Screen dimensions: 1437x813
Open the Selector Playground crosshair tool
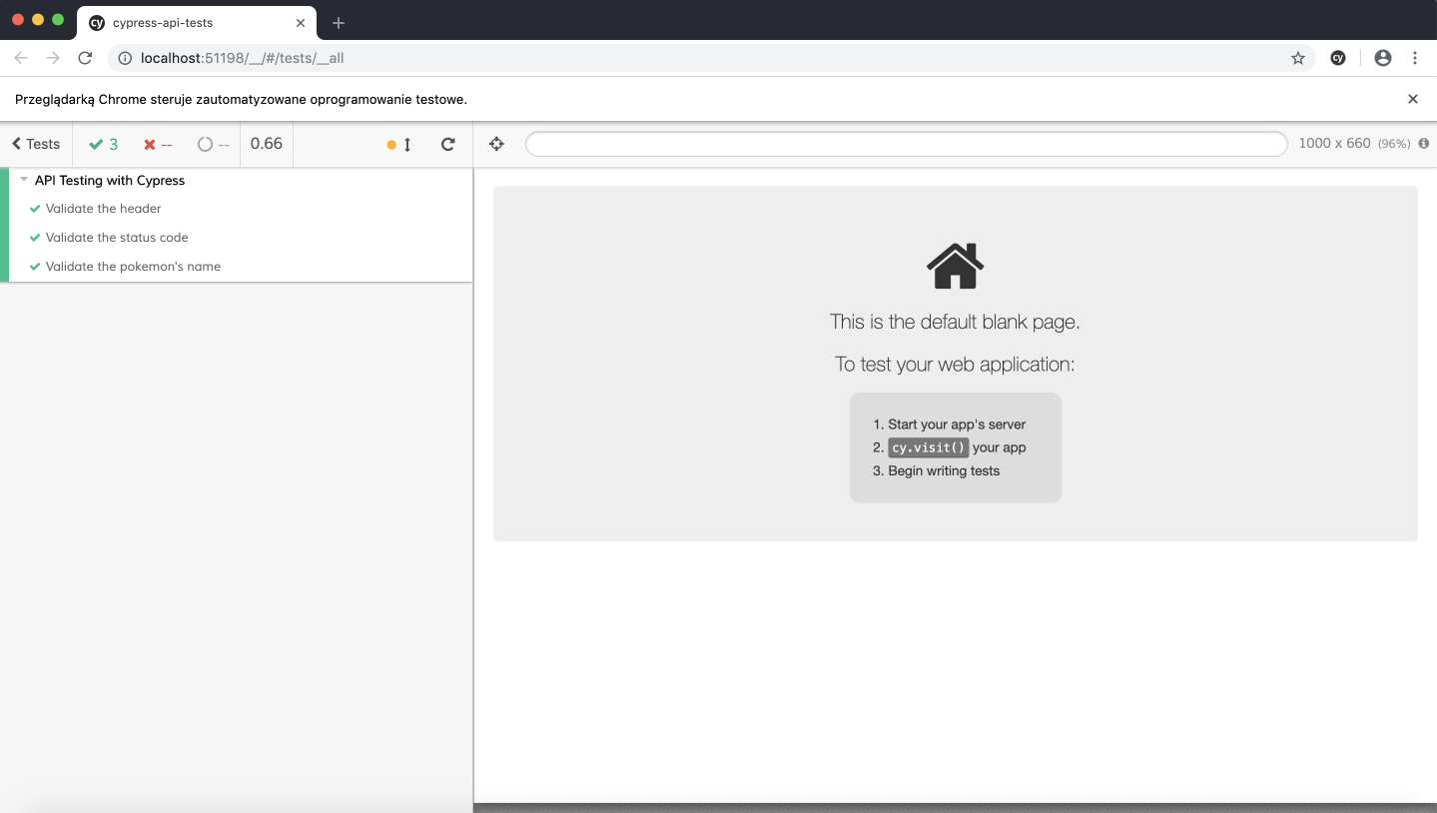[496, 143]
